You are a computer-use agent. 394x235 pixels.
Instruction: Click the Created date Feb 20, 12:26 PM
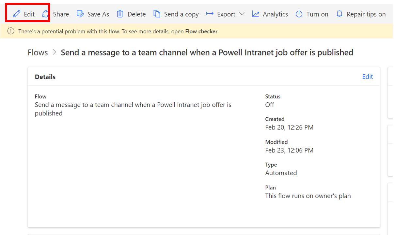[x=289, y=127]
